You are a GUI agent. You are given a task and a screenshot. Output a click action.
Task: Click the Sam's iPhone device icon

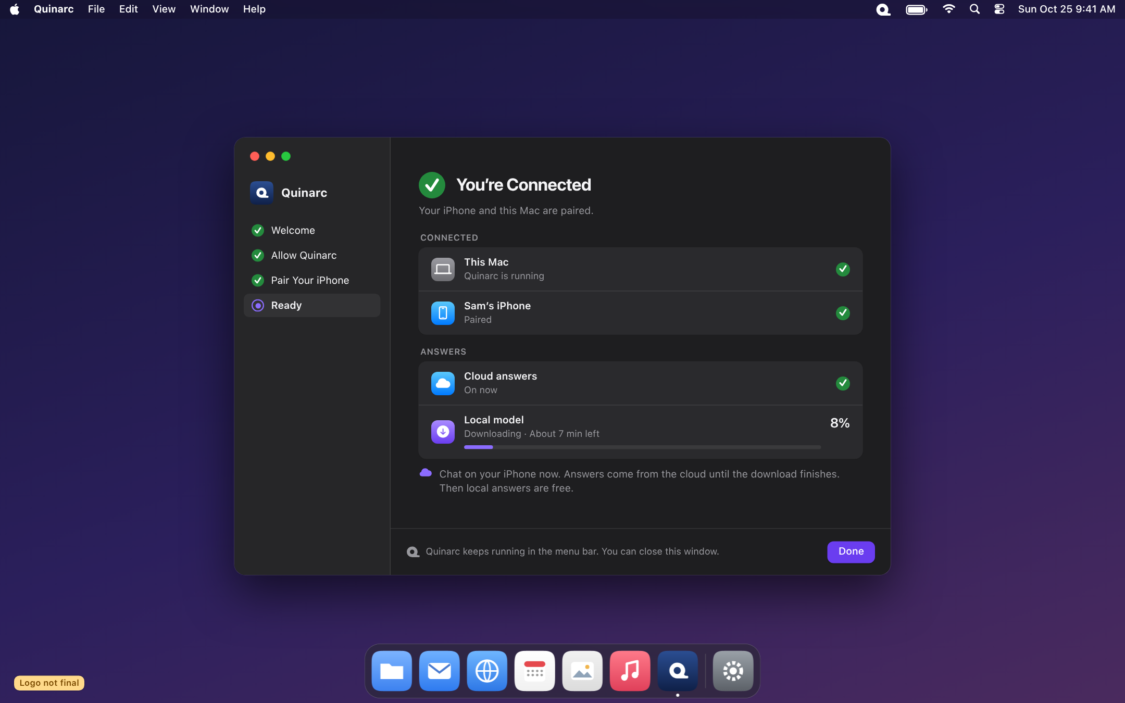[x=443, y=313]
